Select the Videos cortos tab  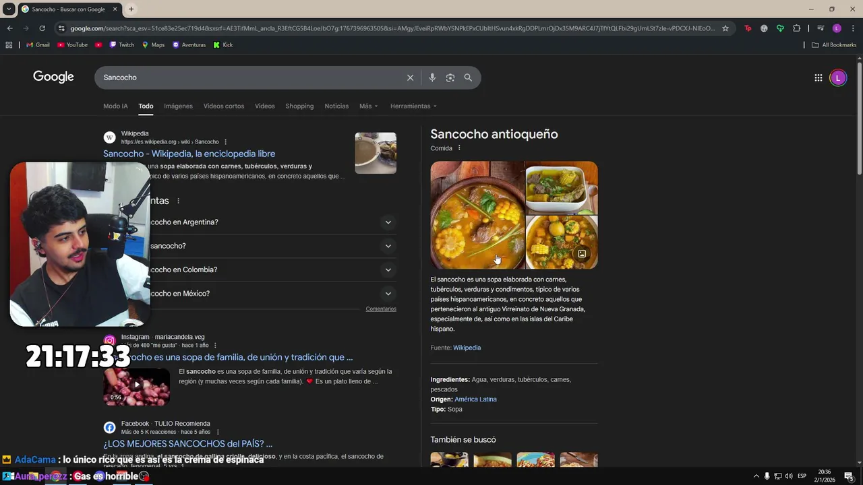(x=224, y=106)
